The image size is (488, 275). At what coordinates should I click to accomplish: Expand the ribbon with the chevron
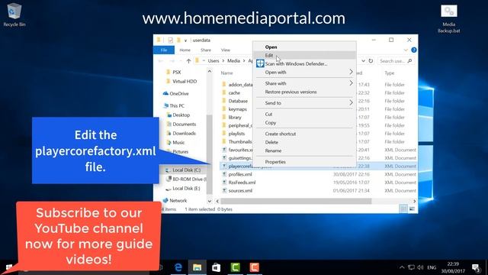pyautogui.click(x=406, y=50)
